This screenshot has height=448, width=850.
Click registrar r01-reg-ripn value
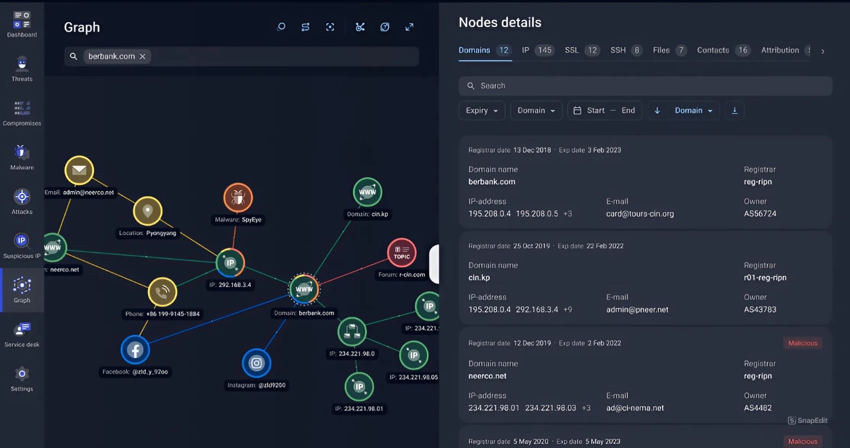pyautogui.click(x=765, y=277)
